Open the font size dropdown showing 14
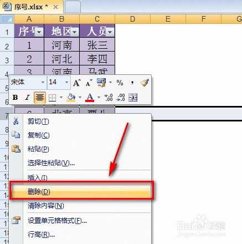Image resolution: width=242 pixels, height=244 pixels. (67, 82)
